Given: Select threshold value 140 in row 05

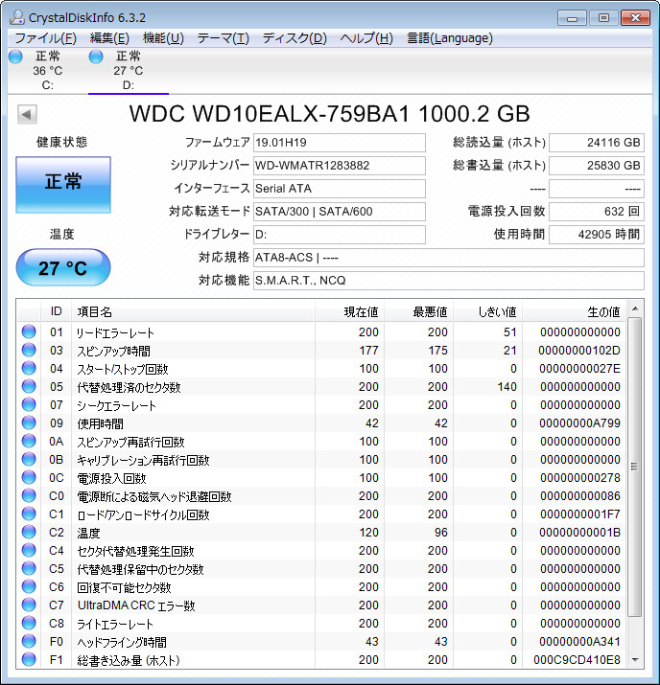Looking at the screenshot, I should point(507,387).
